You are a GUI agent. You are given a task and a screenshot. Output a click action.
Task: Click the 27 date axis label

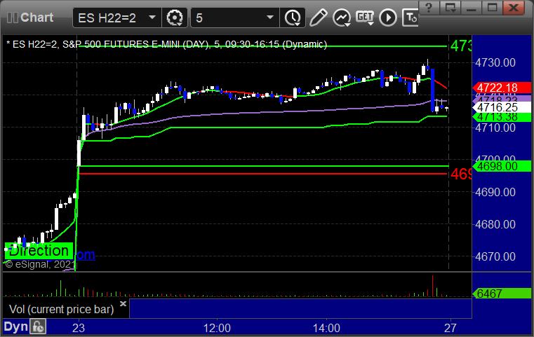pos(450,328)
